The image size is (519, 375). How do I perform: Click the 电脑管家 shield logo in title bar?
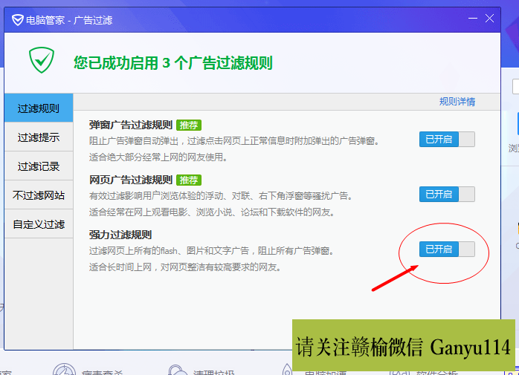pyautogui.click(x=18, y=20)
